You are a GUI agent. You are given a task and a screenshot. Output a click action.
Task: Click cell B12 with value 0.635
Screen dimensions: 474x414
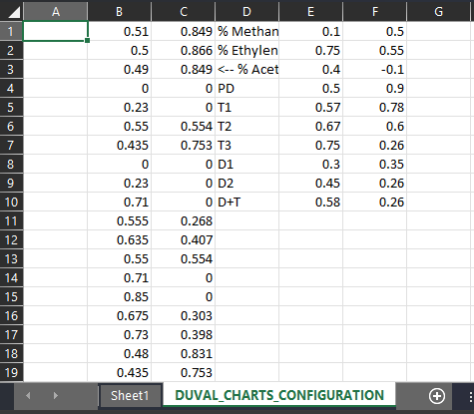pos(120,239)
